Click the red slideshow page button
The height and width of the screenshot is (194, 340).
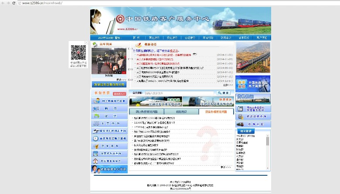click(x=124, y=73)
